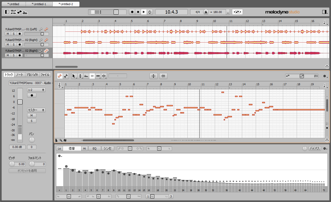Screen dimensions: 331x202
Task: Open the トラック inspector tab
Action: click(x=9, y=75)
